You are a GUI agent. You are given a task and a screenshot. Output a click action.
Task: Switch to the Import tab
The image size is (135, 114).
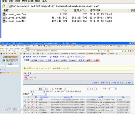[x=73, y=60]
